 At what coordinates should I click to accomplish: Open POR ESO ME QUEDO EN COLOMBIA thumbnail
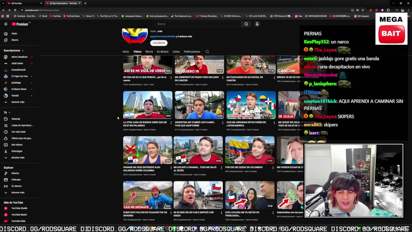[250, 150]
